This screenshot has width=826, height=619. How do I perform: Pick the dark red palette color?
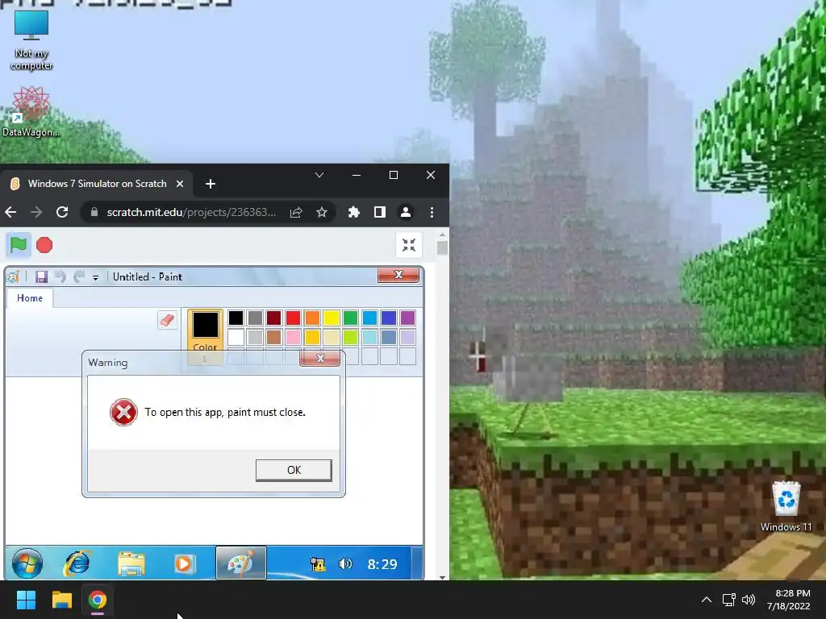(274, 318)
